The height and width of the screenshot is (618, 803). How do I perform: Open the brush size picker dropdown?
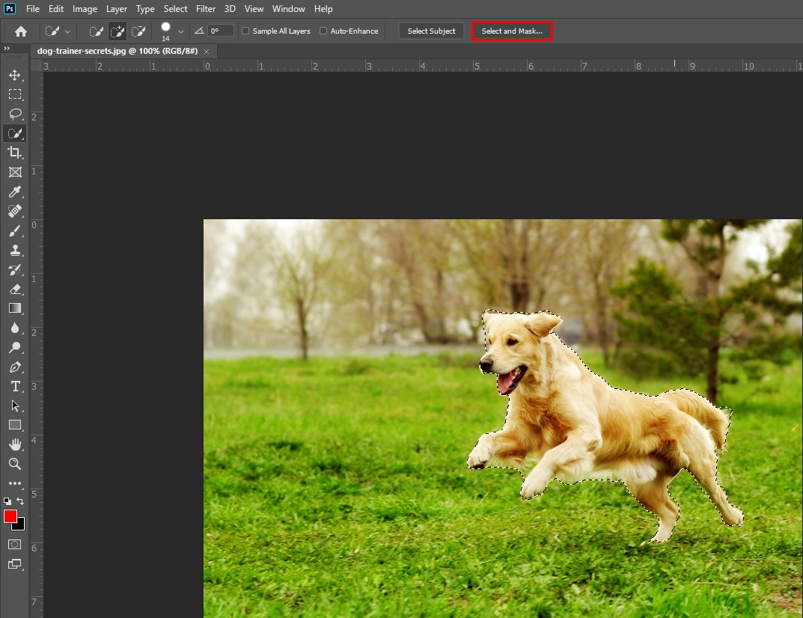(180, 31)
